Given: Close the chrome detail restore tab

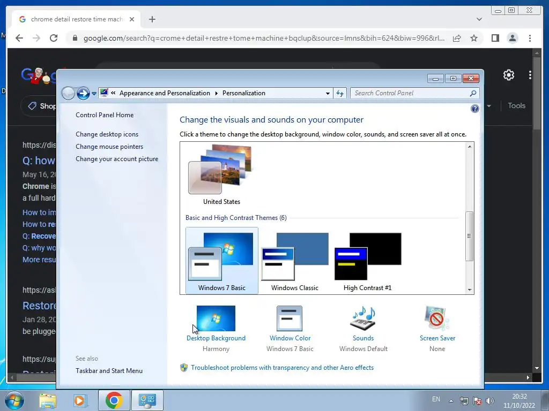Looking at the screenshot, I should tap(132, 19).
